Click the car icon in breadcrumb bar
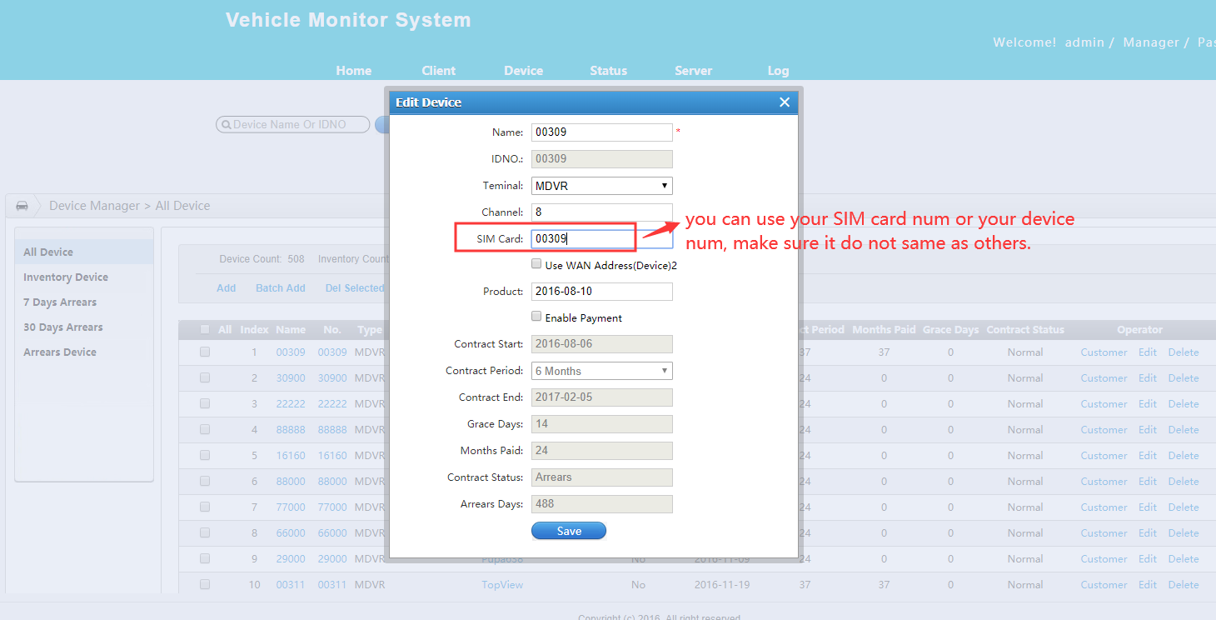The height and width of the screenshot is (620, 1216). click(22, 206)
